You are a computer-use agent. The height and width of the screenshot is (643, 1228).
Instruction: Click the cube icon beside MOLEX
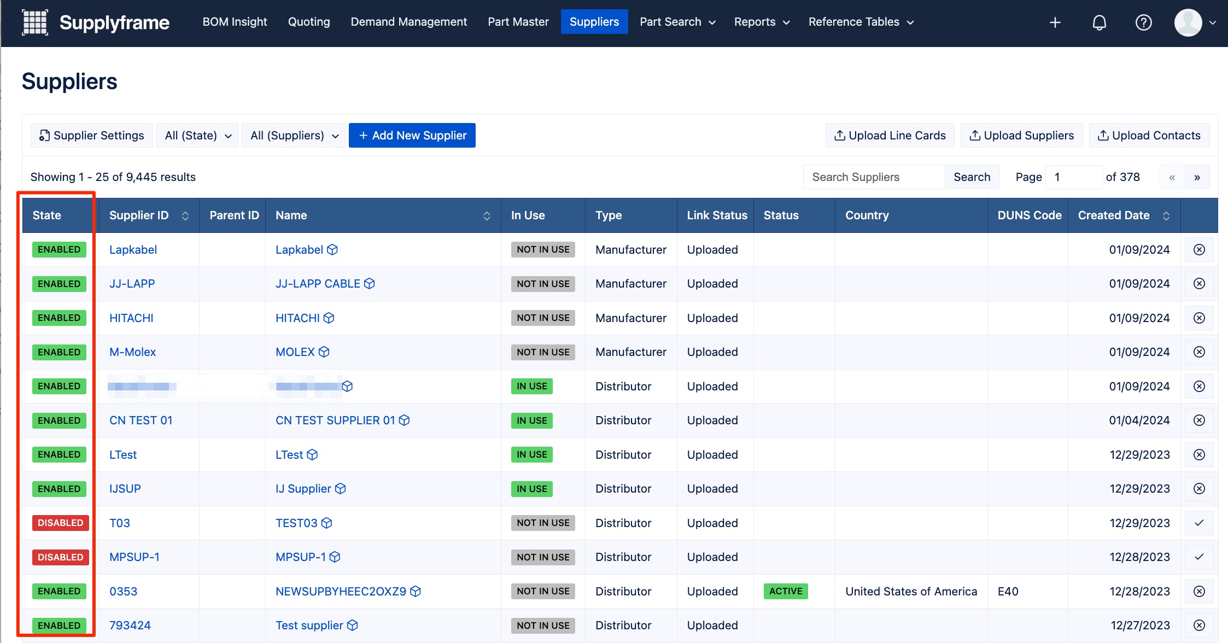(x=324, y=352)
